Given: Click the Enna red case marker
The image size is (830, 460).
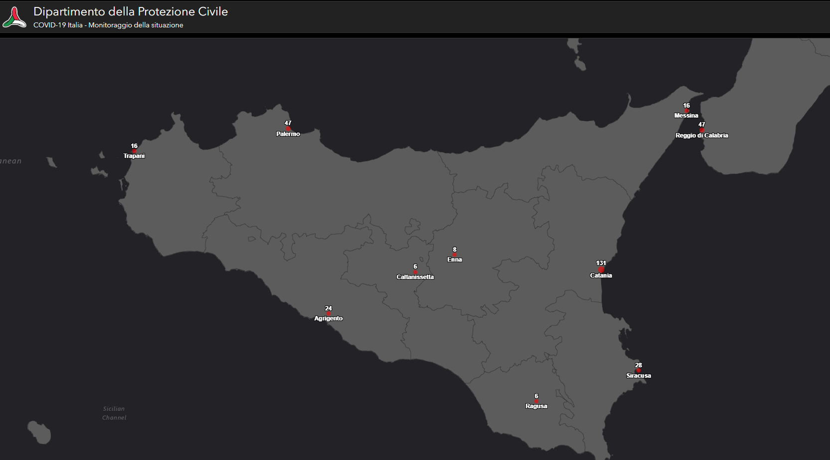Looking at the screenshot, I should 454,254.
